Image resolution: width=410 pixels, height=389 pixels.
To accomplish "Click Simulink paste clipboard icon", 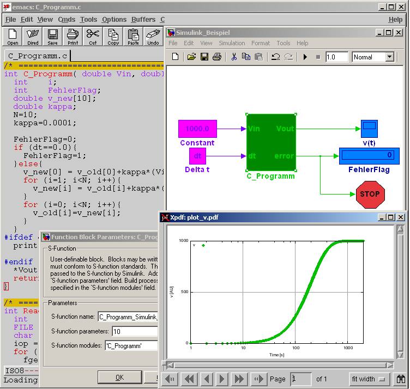I will [x=258, y=57].
